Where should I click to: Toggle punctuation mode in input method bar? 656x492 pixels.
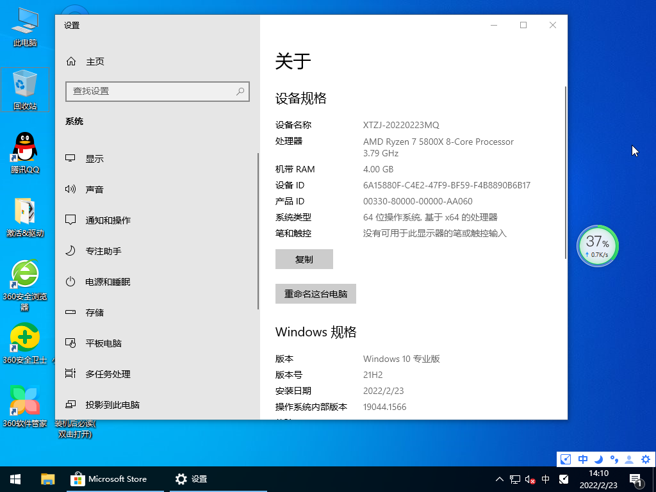pos(613,459)
